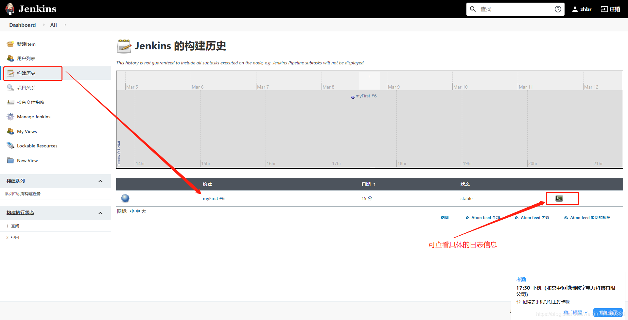Open the Atom feed 最新的构建 link
The image size is (628, 320).
click(x=590, y=218)
